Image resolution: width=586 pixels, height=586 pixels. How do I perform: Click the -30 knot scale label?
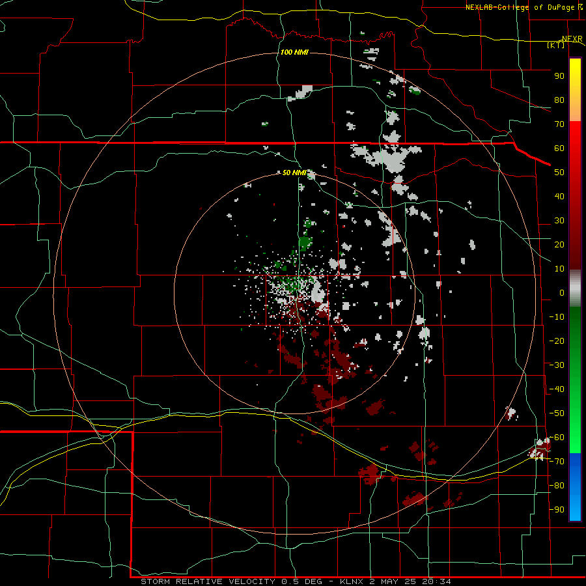(557, 365)
